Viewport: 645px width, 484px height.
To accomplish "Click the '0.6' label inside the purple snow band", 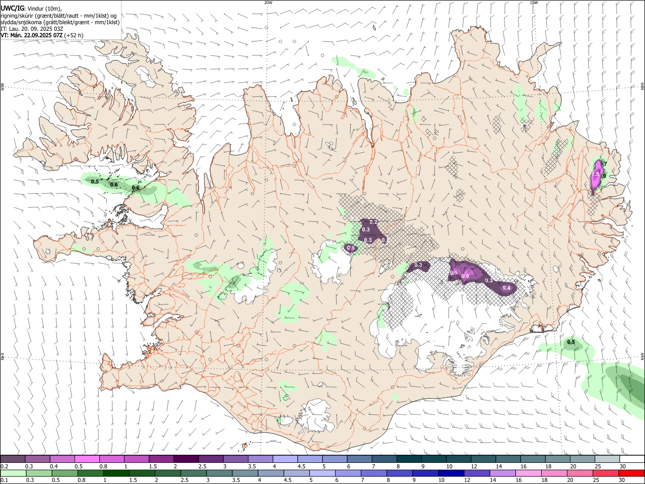I will [466, 276].
